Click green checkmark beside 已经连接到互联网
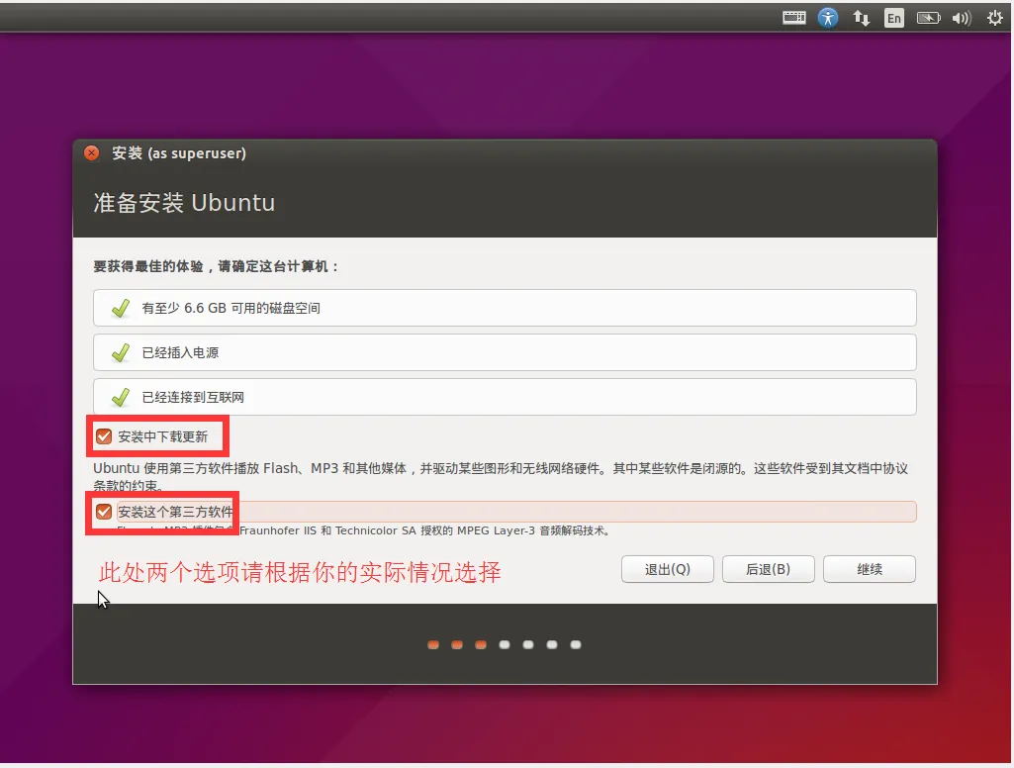 click(120, 397)
